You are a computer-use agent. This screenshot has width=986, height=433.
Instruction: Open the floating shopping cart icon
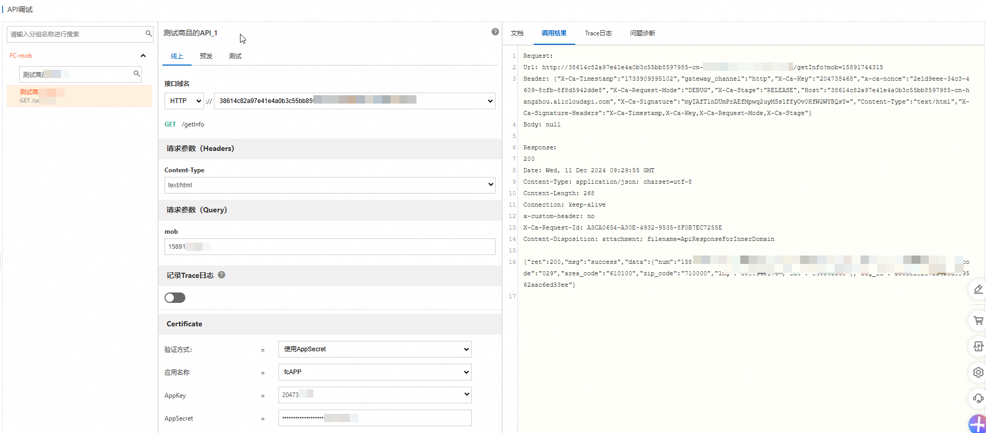tap(978, 321)
